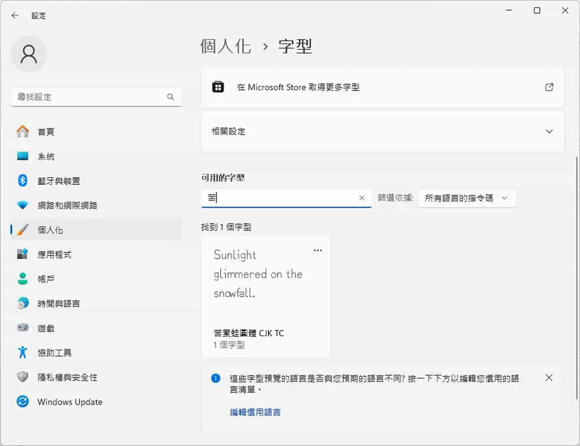Open the 苦累蛙圓體 CJK TC font card
The height and width of the screenshot is (446, 580).
tap(266, 297)
